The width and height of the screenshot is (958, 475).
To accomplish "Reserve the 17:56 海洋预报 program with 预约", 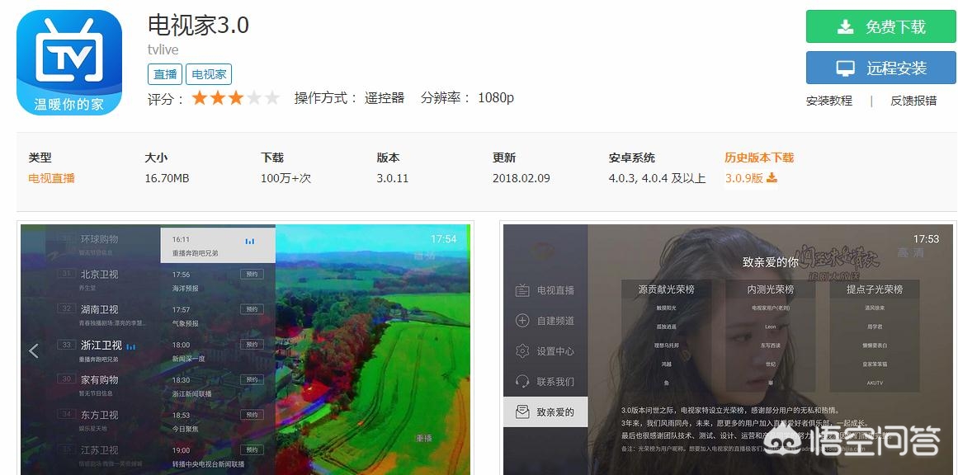I will (252, 275).
